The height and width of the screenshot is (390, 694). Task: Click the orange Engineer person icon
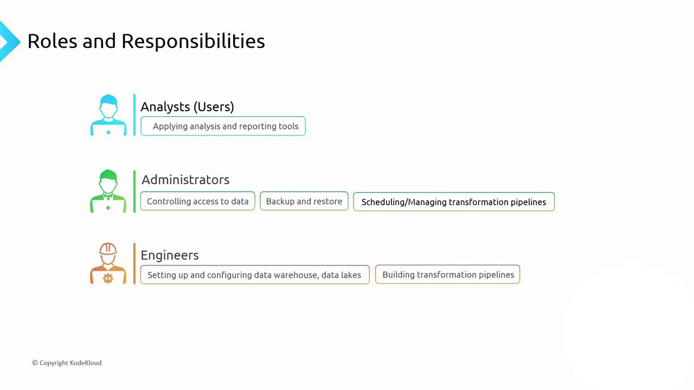coord(108,264)
